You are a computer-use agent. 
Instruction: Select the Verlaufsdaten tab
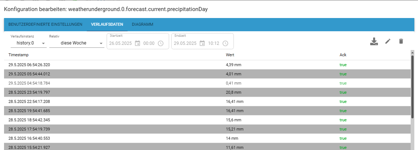107,25
